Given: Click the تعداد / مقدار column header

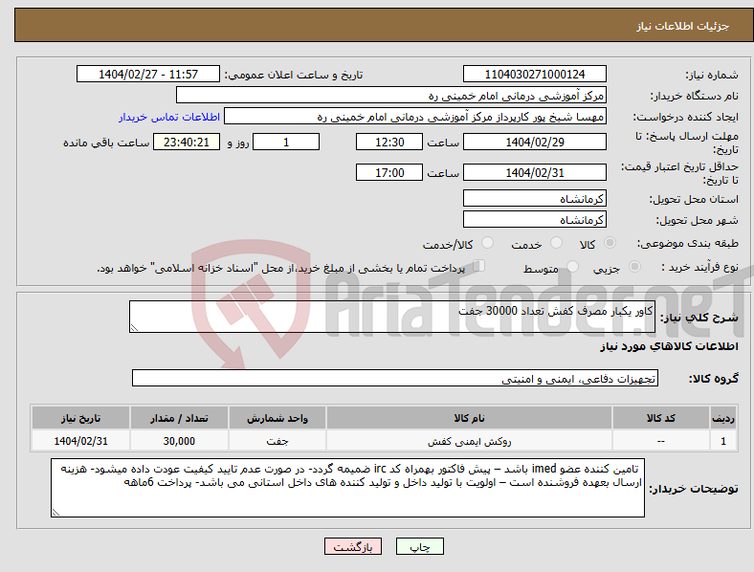Looking at the screenshot, I should coord(179,418).
